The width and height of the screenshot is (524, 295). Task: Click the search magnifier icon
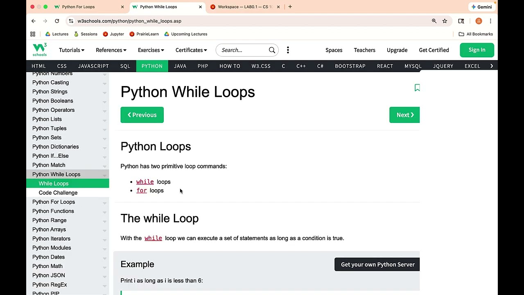pyautogui.click(x=272, y=50)
